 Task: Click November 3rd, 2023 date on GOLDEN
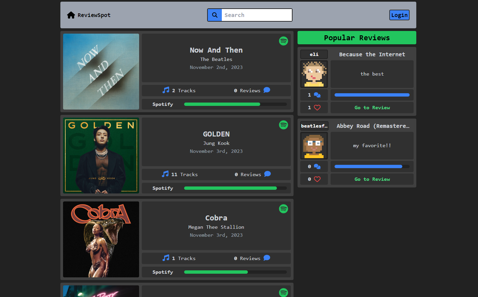[x=216, y=151]
